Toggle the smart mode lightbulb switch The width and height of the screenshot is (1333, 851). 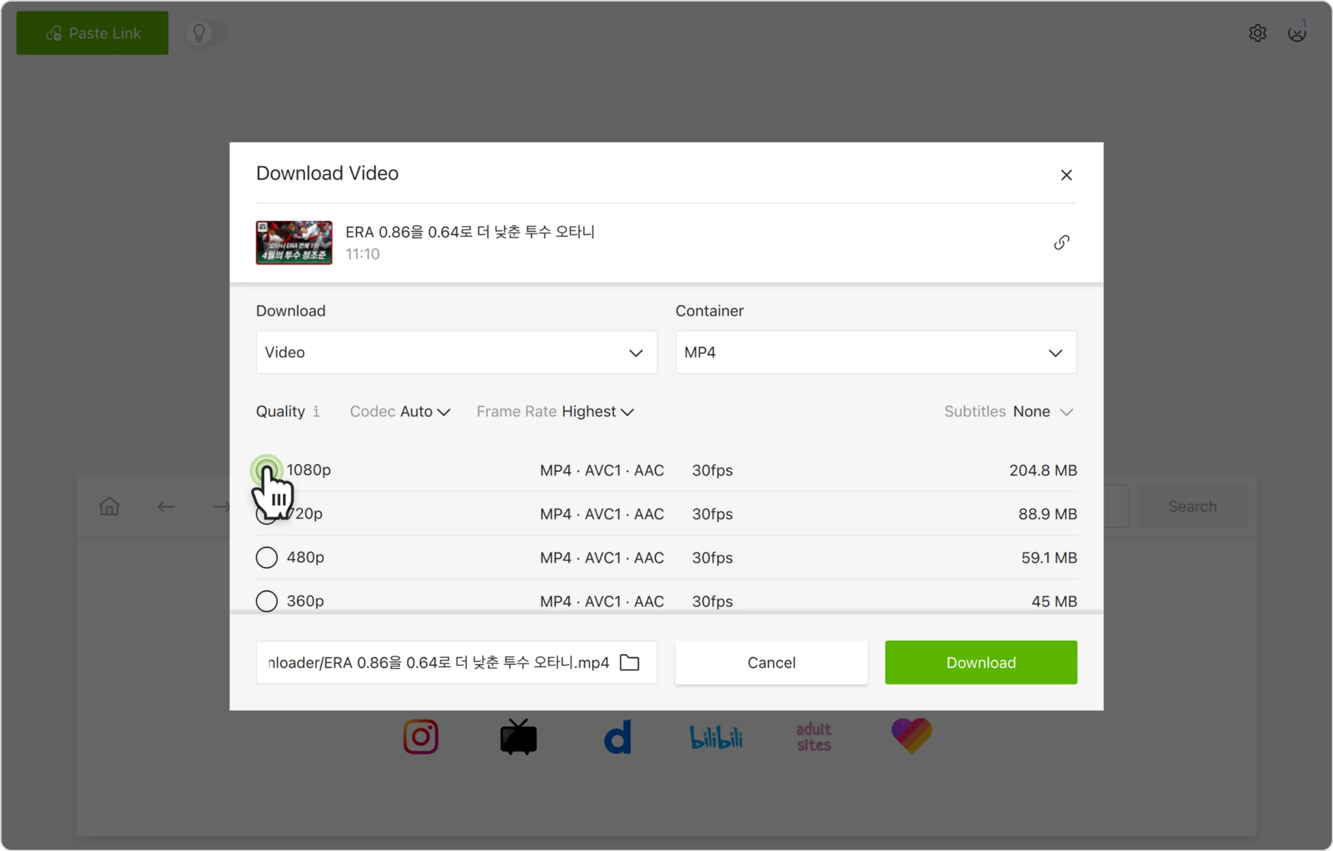pos(207,33)
